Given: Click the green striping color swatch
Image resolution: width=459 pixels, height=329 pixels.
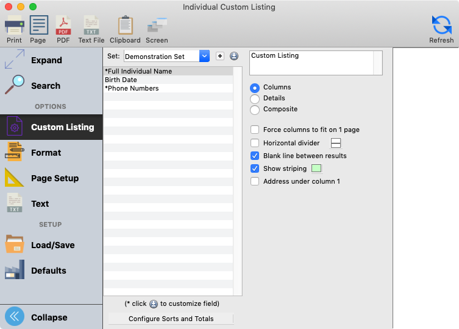Looking at the screenshot, I should pyautogui.click(x=316, y=168).
